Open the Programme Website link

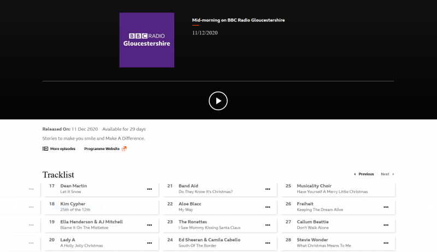coord(102,149)
